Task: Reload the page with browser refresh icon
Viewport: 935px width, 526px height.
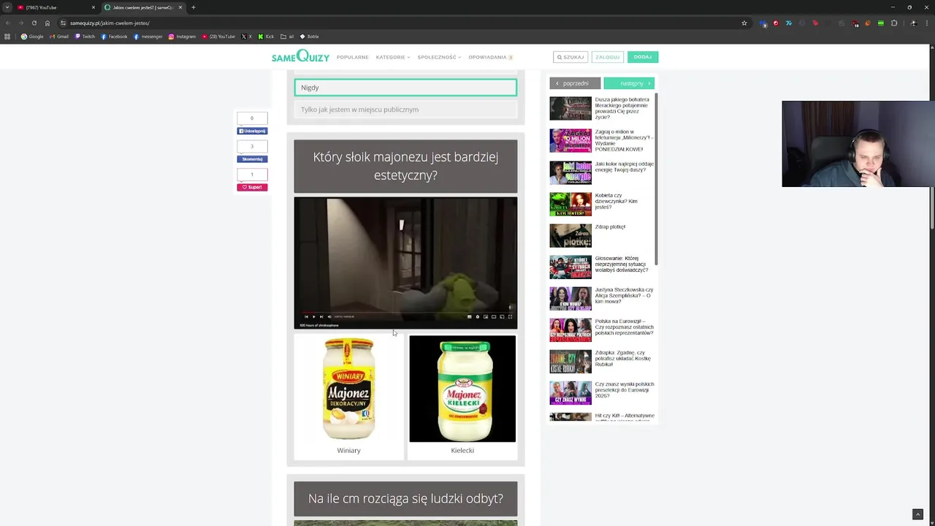Action: point(34,23)
